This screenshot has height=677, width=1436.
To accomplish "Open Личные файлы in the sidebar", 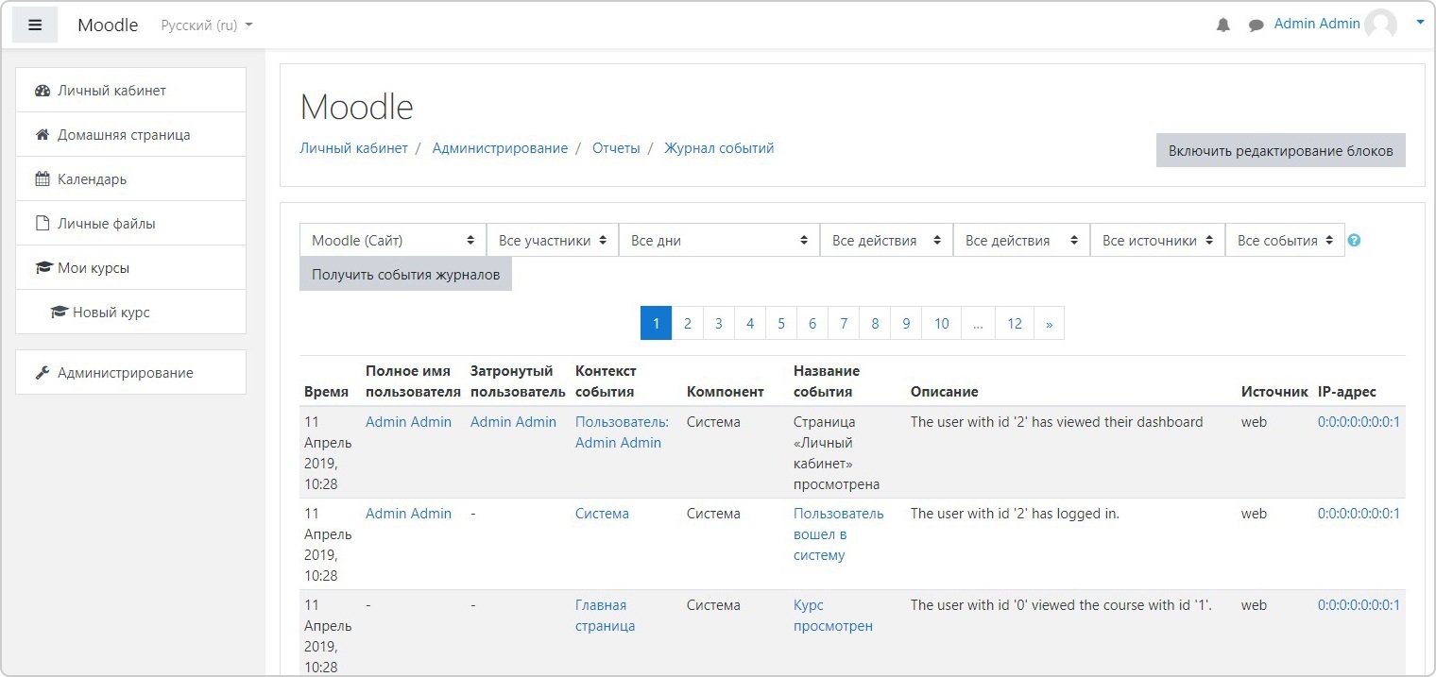I will coord(106,224).
